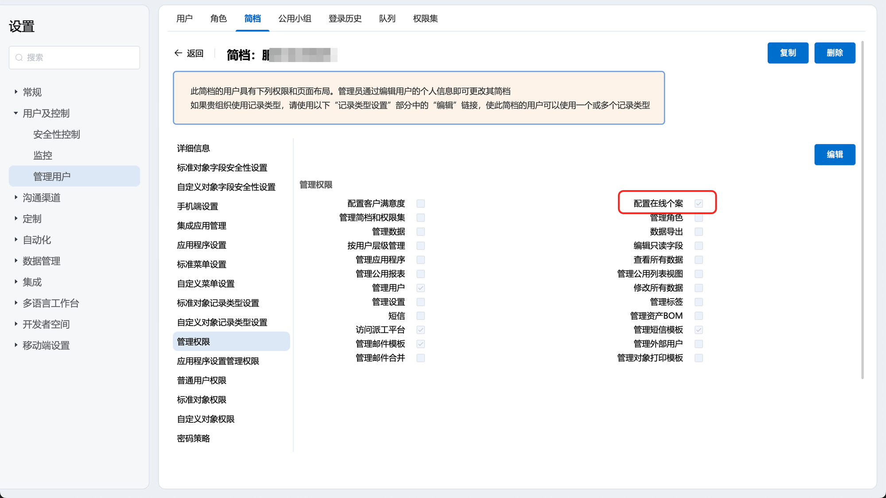Check the 数据导出 checkbox
The width and height of the screenshot is (886, 498).
click(699, 232)
